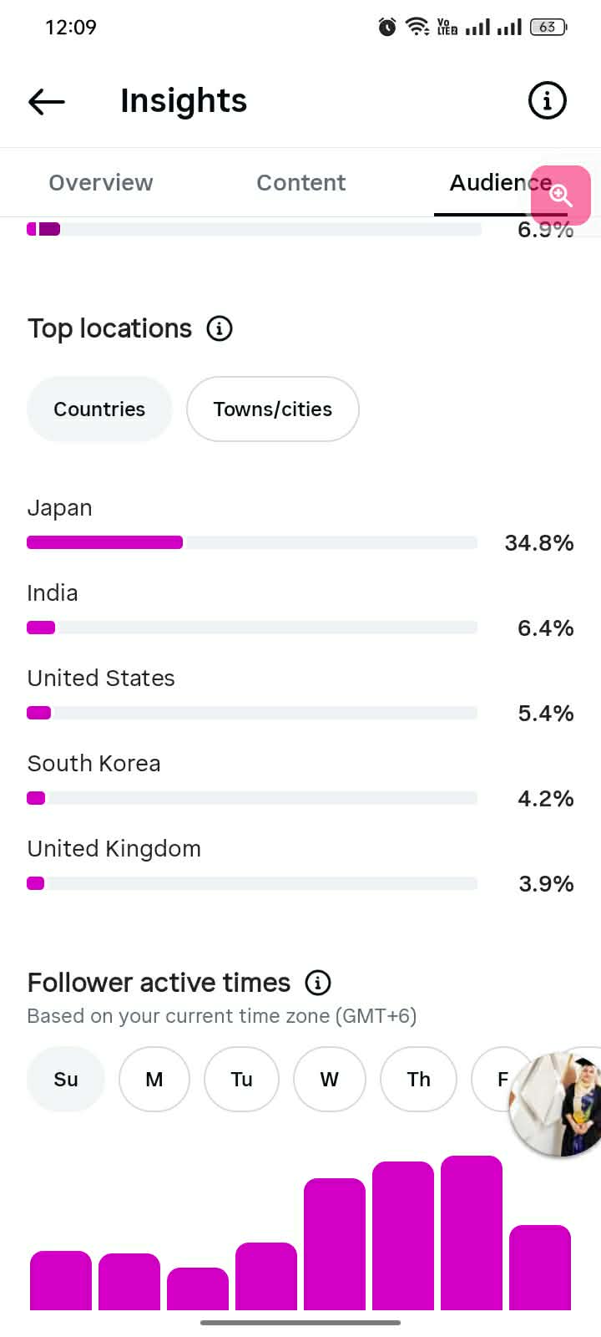This screenshot has height=1337, width=601.
Task: Tap the pink magnifier zoom icon
Action: [561, 196]
